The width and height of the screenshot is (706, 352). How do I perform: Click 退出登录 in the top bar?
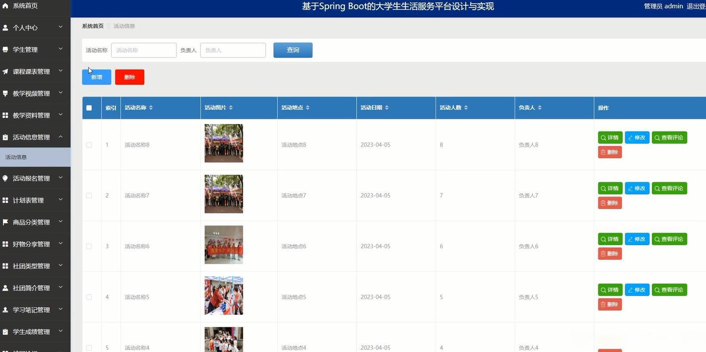coord(696,6)
